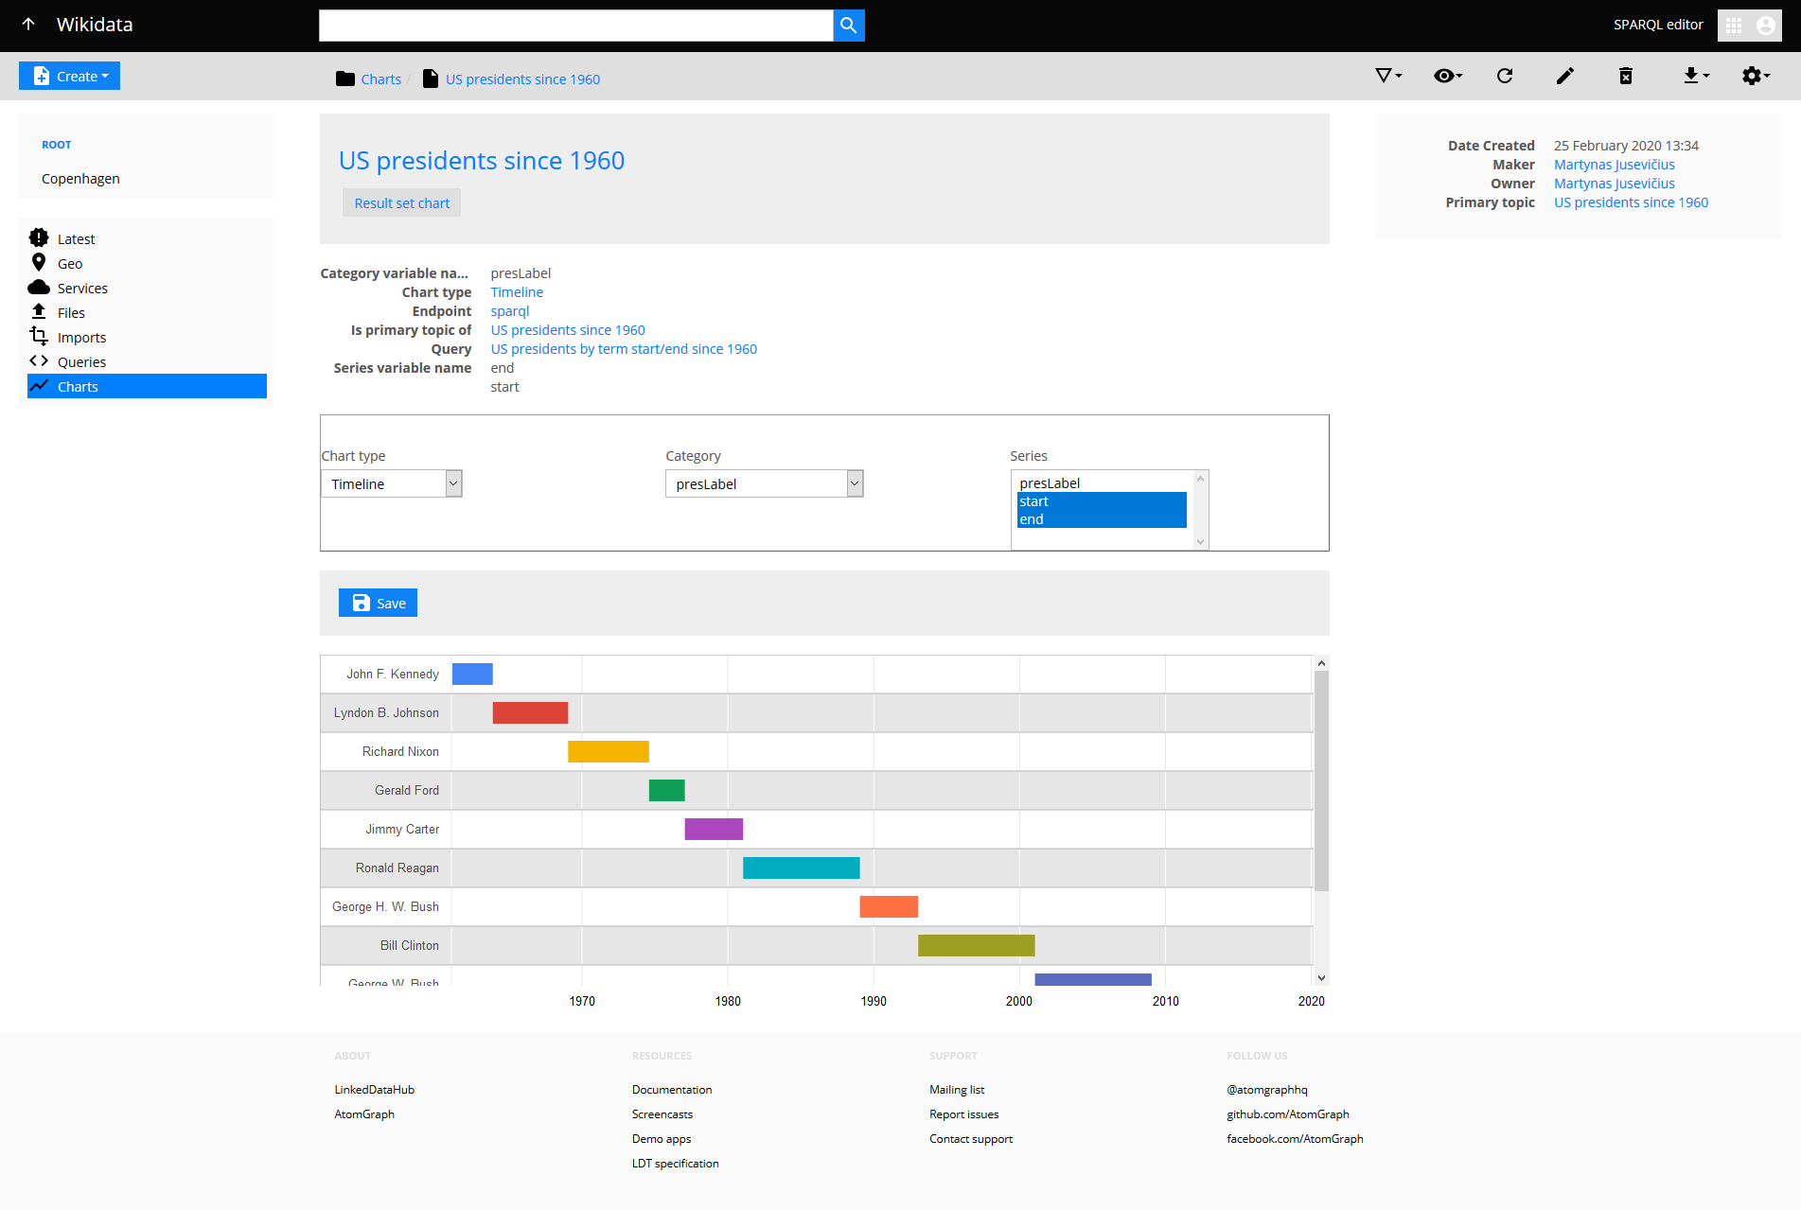The height and width of the screenshot is (1210, 1801).
Task: Click the Richard Nixon yellow timeline bar
Action: click(x=609, y=751)
